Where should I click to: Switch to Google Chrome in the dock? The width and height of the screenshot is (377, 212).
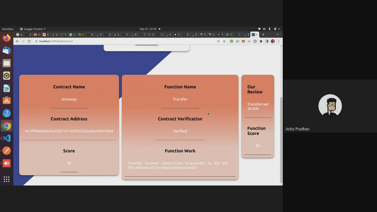6,126
